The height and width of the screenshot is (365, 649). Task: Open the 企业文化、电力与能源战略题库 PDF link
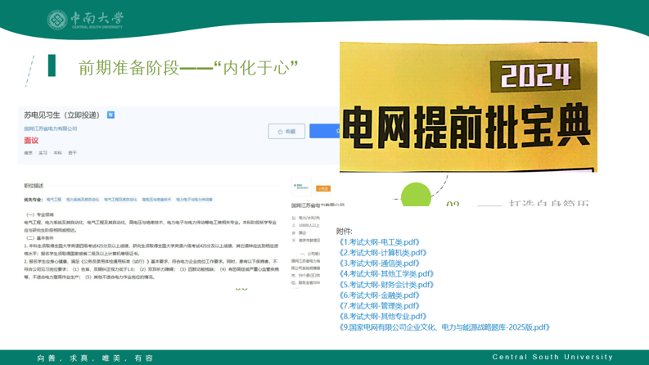(x=444, y=327)
